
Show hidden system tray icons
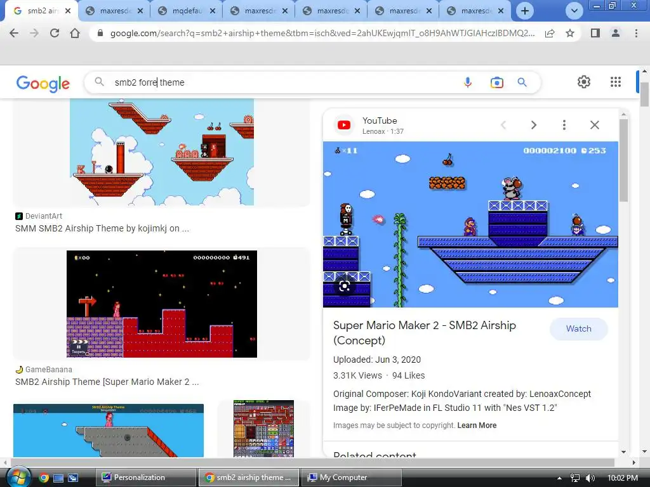[559, 478]
